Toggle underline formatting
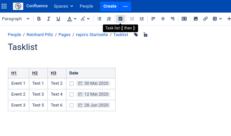 pyautogui.click(x=58, y=19)
